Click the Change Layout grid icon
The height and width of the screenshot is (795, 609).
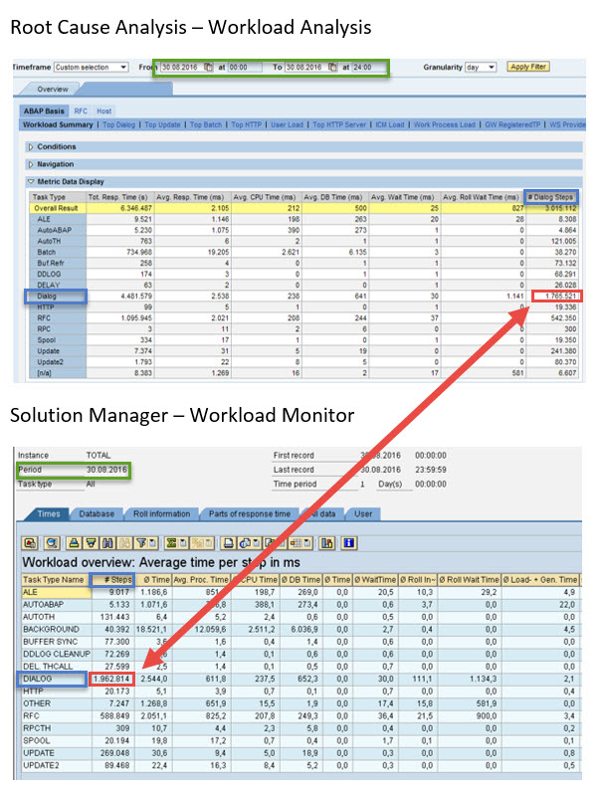coord(296,543)
